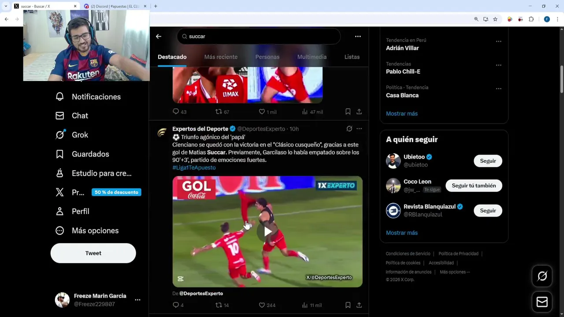Open options for Adrián Villar trend

(x=498, y=41)
